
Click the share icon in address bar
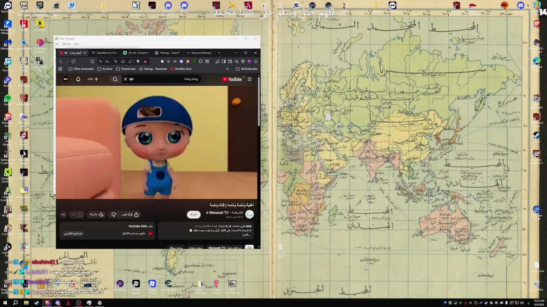point(130,61)
